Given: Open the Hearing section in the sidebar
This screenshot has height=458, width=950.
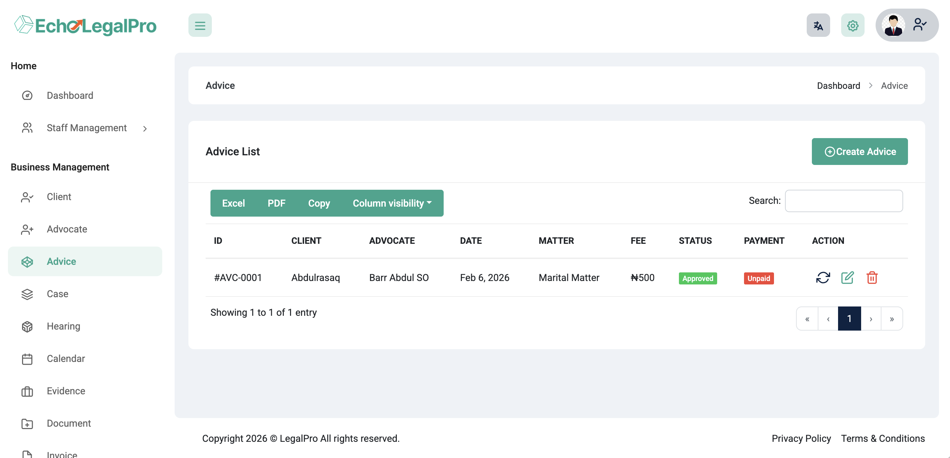Looking at the screenshot, I should pos(63,326).
